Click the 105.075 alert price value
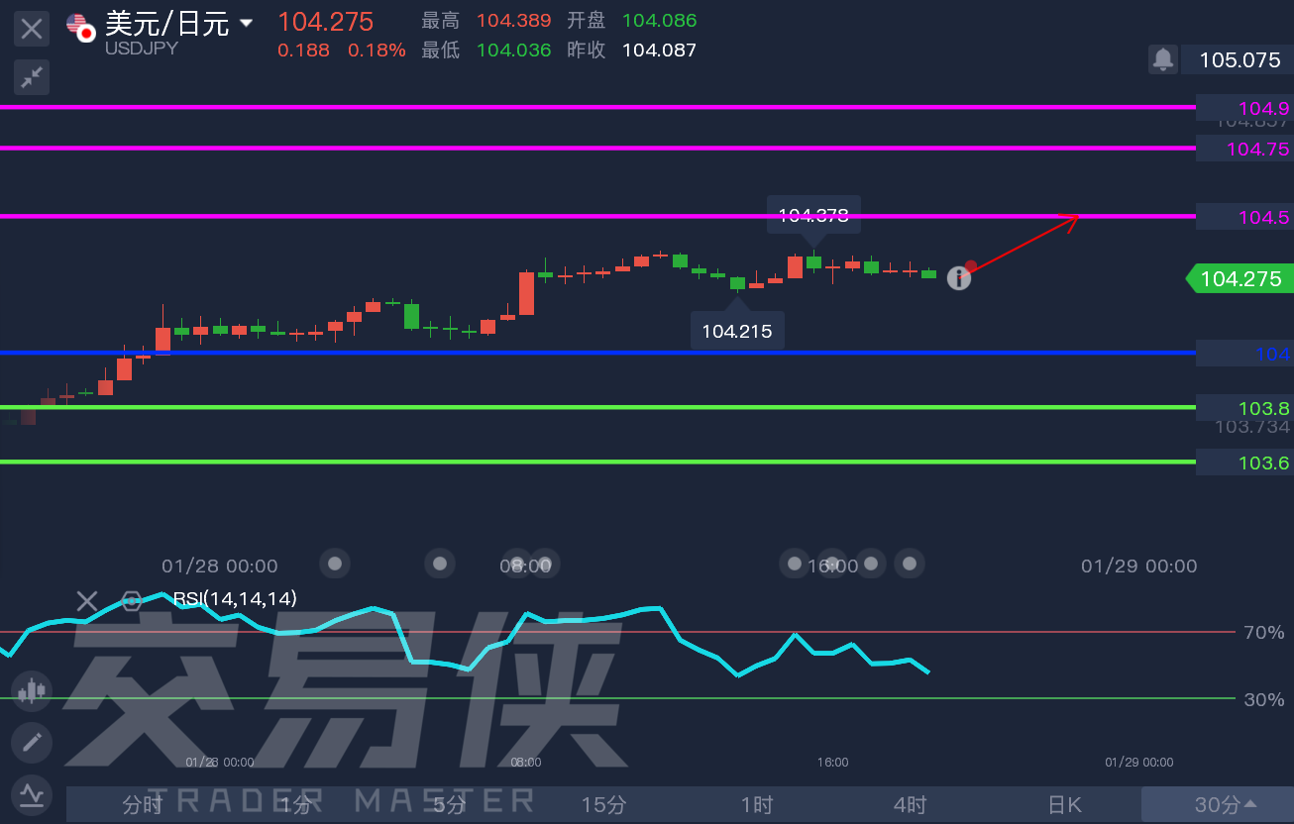This screenshot has height=824, width=1294. point(1239,59)
